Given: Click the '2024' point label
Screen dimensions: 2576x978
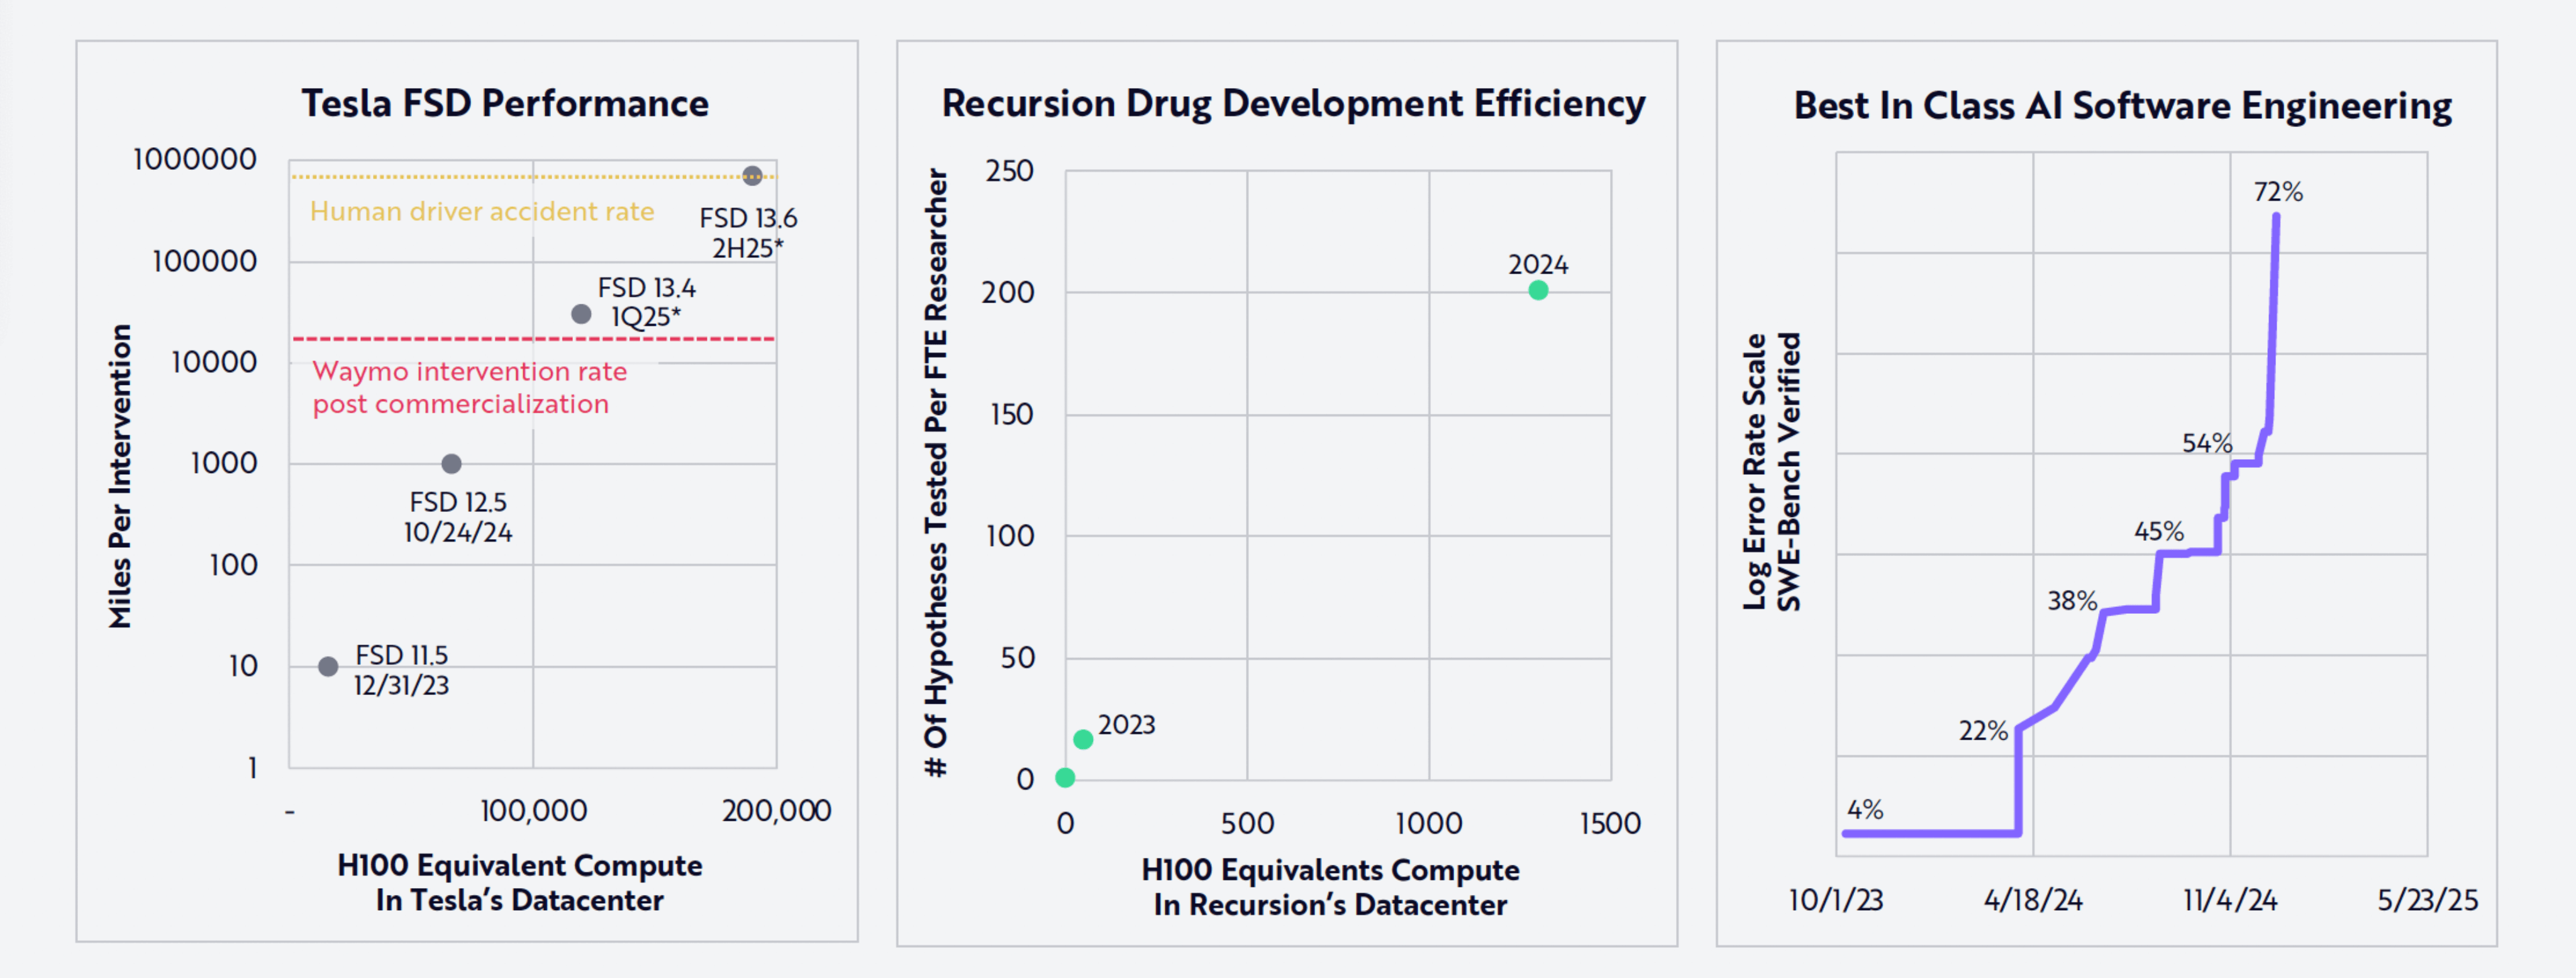Looking at the screenshot, I should [1538, 265].
